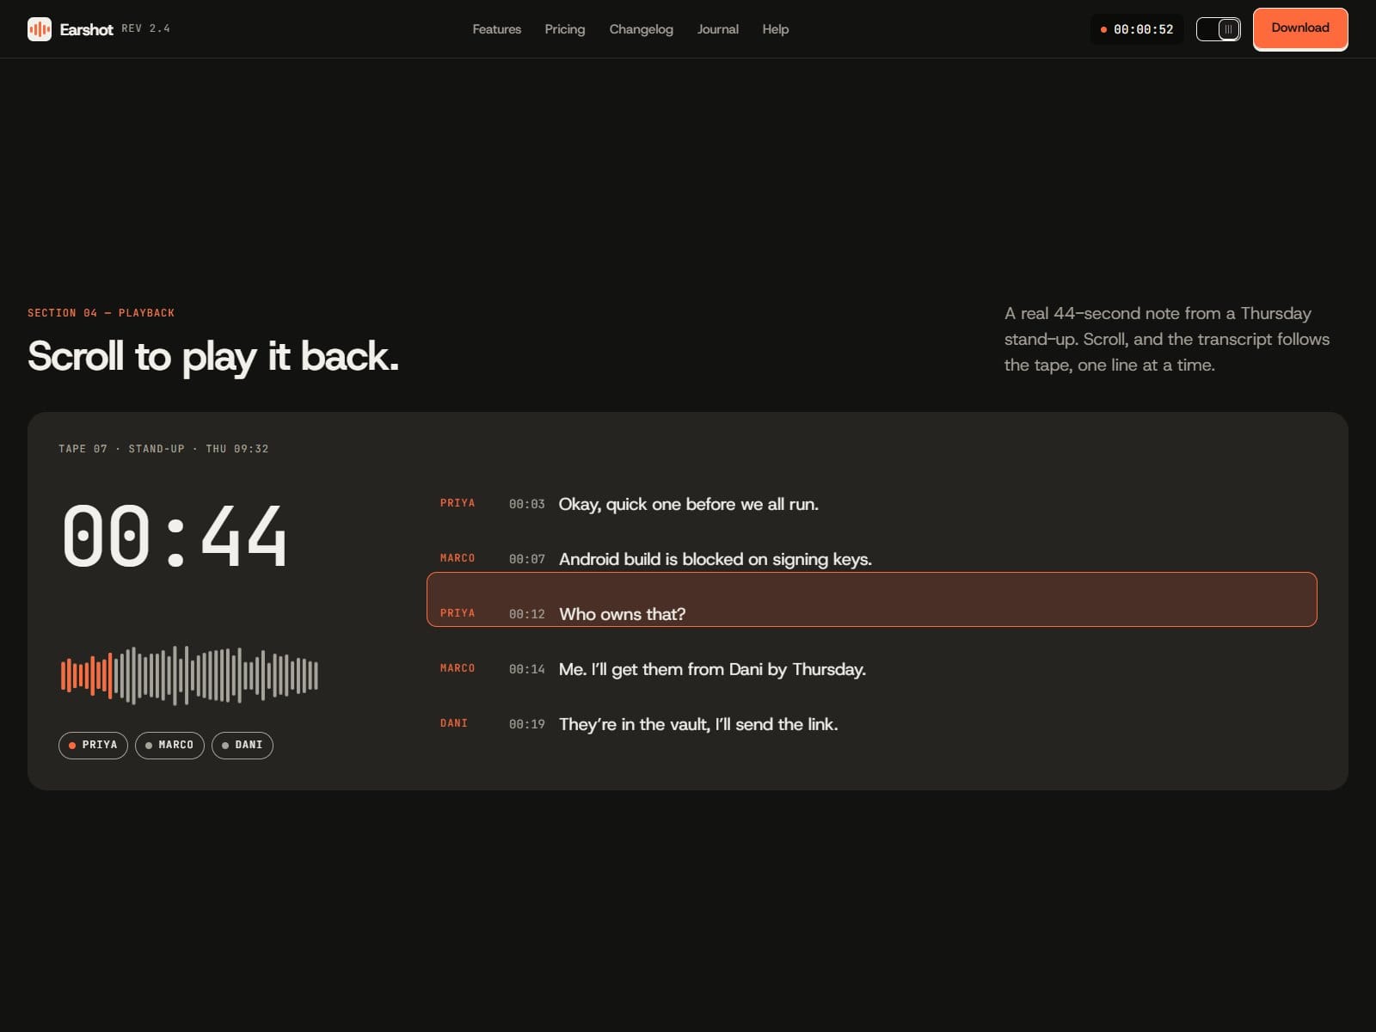Image resolution: width=1376 pixels, height=1032 pixels.
Task: Click the Earshot waveform logo icon
Action: 40,29
